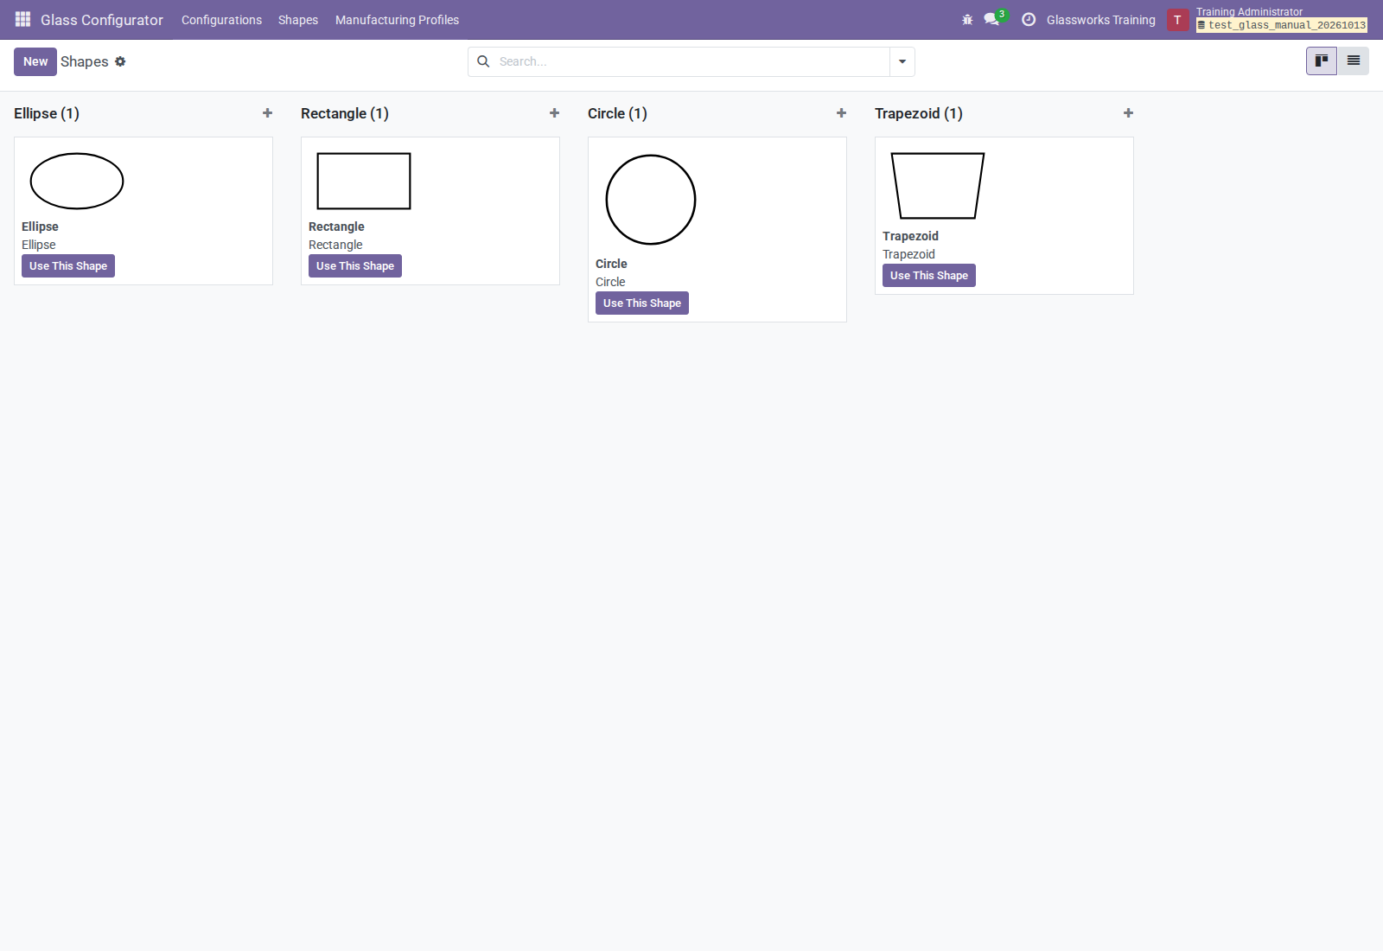This screenshot has height=951, width=1383.
Task: Switch to List view
Action: point(1354,61)
